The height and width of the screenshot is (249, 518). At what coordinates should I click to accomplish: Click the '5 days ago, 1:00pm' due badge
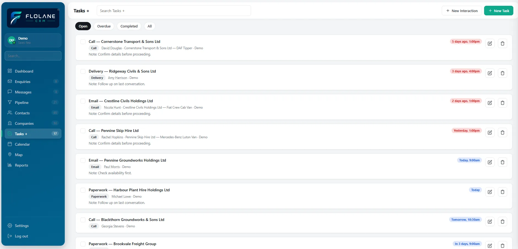[x=466, y=42]
